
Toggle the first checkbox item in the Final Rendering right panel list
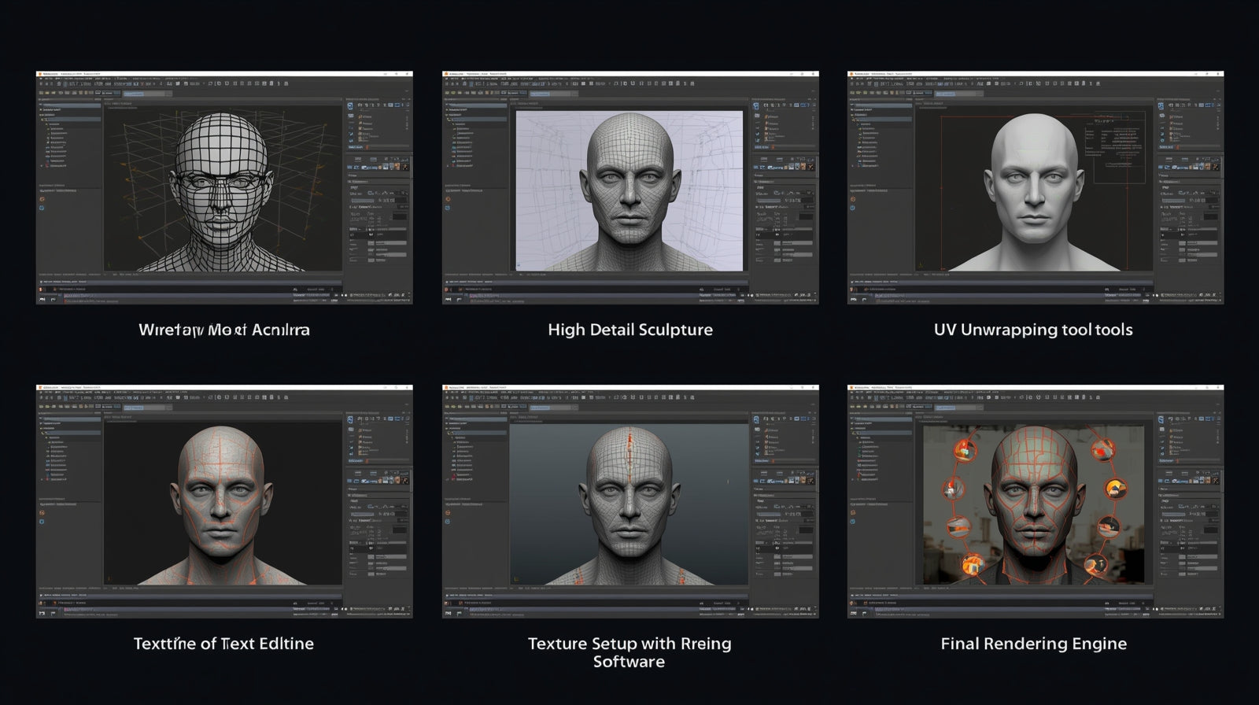tap(1172, 430)
